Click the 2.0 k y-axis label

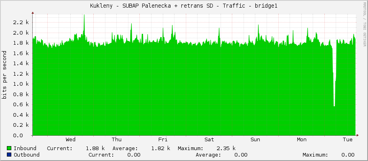tap(21, 33)
